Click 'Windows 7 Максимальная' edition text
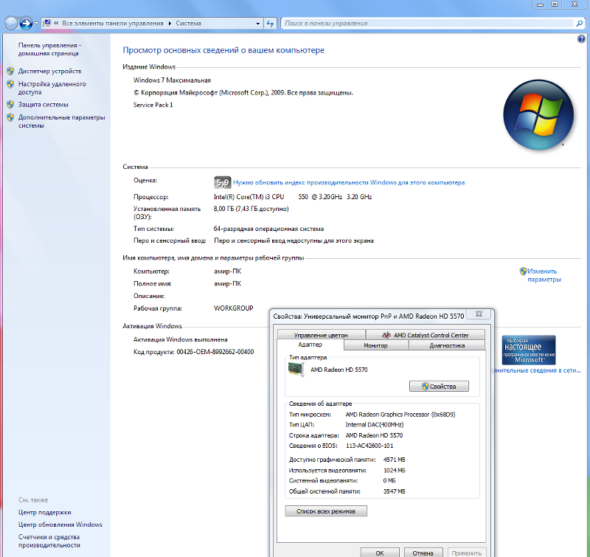Image resolution: width=590 pixels, height=557 pixels. [x=172, y=80]
